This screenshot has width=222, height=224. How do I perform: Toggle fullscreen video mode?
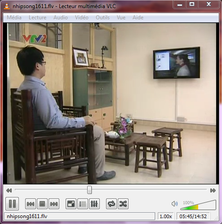coord(71,204)
